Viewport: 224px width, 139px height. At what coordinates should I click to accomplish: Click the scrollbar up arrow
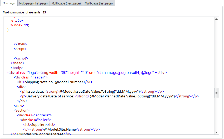pos(216,19)
